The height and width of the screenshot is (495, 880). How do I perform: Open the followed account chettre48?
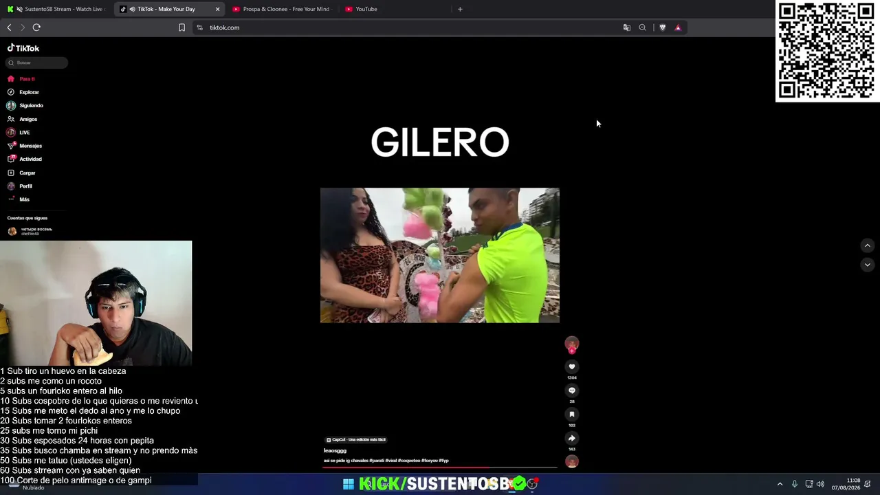tap(30, 232)
